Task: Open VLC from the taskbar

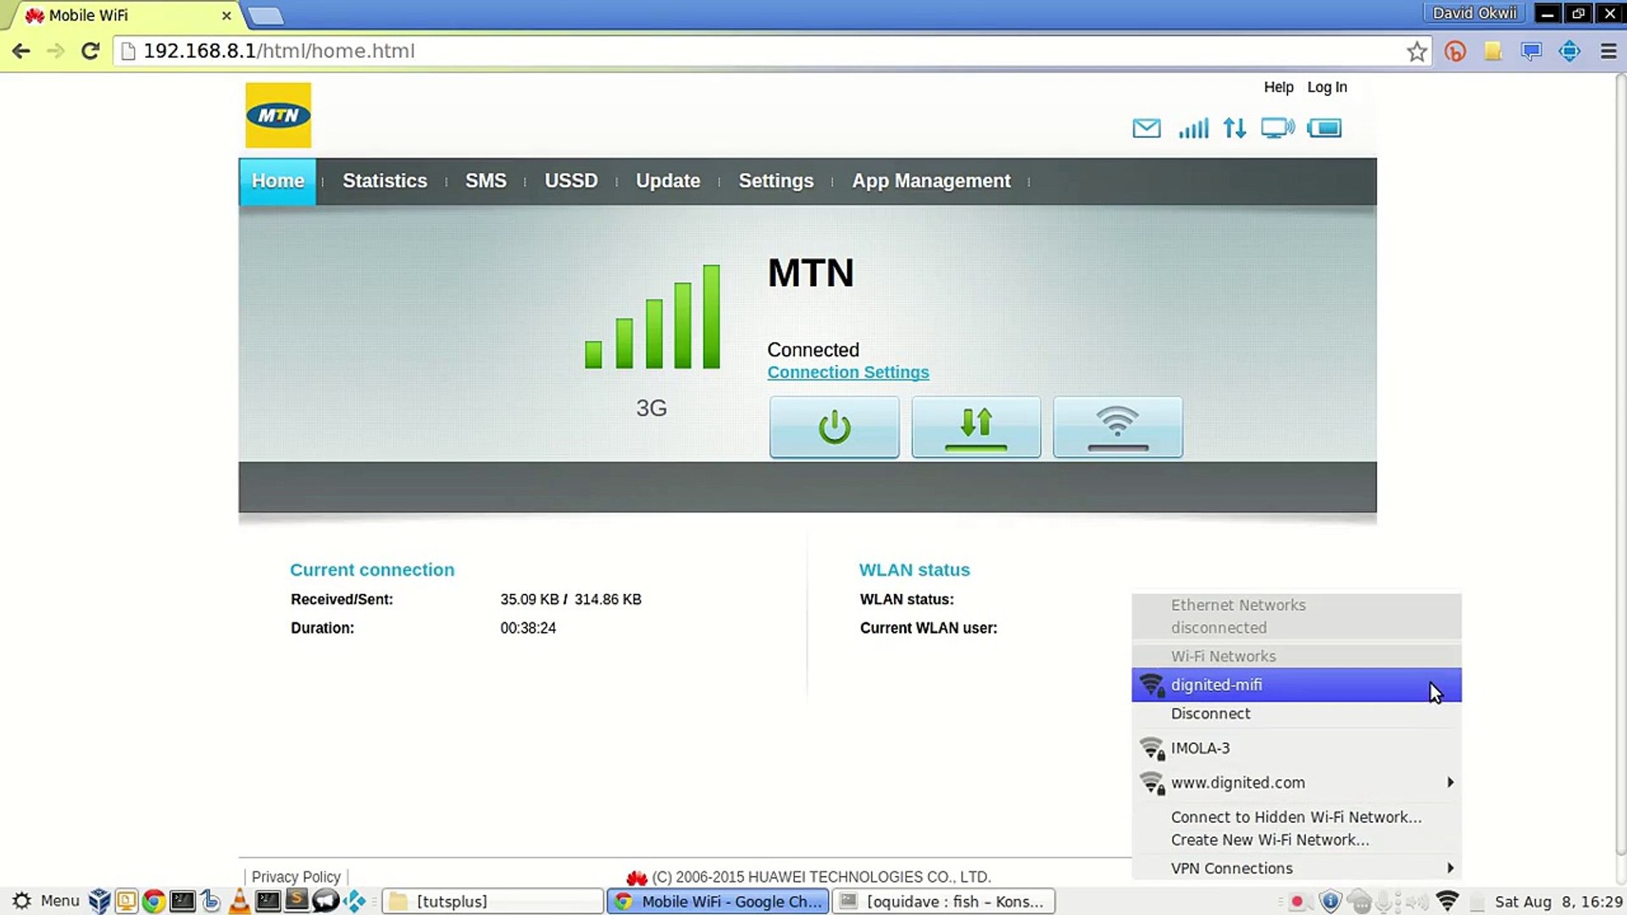Action: pos(240,901)
